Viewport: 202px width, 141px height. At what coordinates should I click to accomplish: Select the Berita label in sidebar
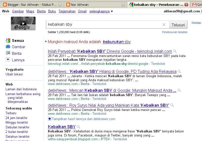point(17,53)
